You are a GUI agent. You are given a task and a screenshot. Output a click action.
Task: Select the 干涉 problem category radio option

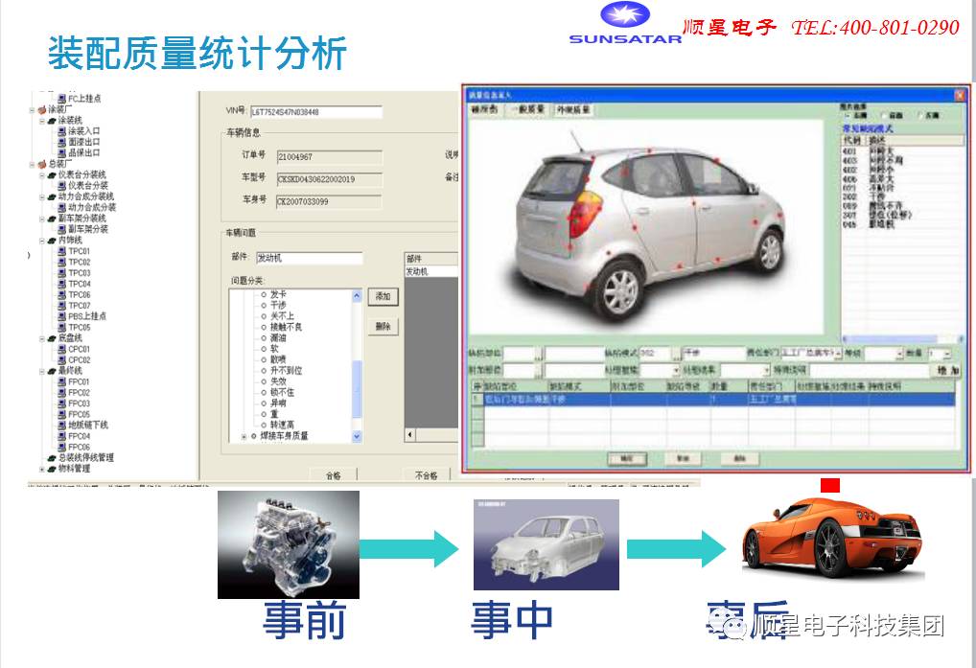click(265, 306)
